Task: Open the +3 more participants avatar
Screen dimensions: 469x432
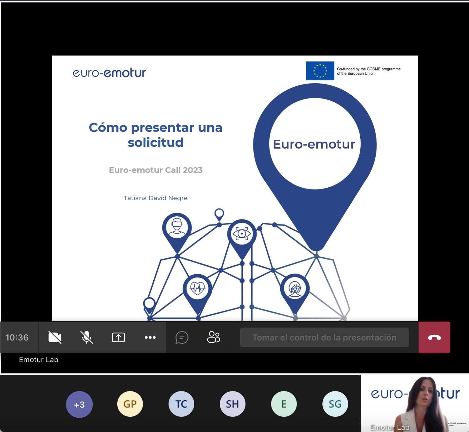Action: [x=79, y=405]
